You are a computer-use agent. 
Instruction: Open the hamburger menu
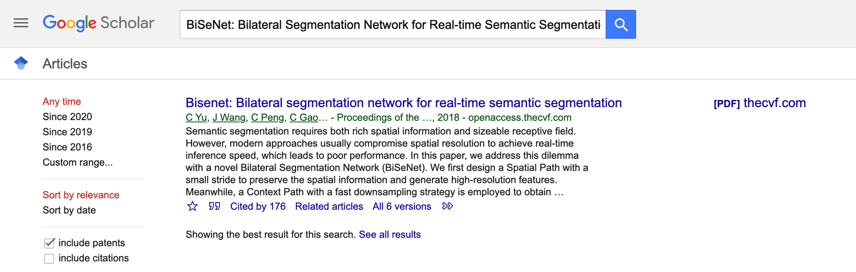tap(21, 23)
